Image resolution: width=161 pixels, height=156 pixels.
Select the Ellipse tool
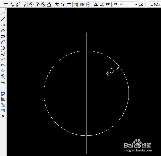pos(3,65)
